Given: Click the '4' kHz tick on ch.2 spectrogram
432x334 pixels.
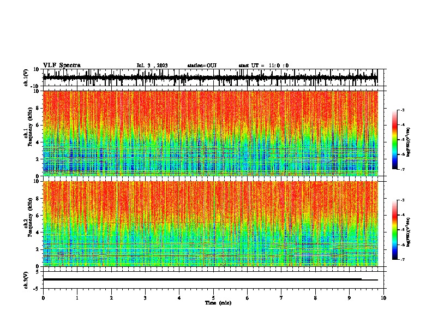Looking at the screenshot, I should (38, 232).
